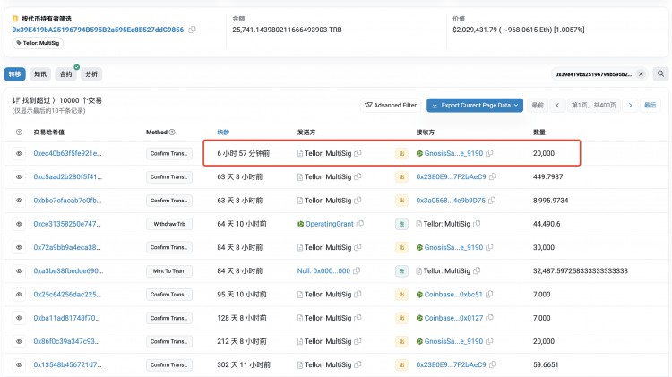This screenshot has width=672, height=377.
Task: Click the help icon above eye column
Action: pos(19,132)
